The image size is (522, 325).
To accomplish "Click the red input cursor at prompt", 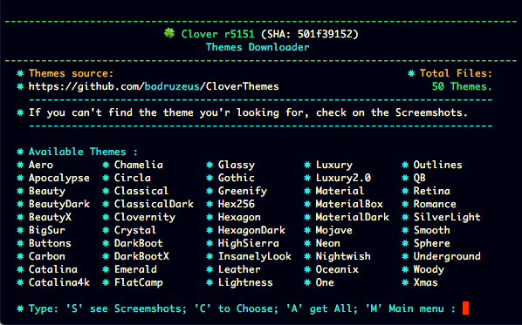I will [x=466, y=308].
